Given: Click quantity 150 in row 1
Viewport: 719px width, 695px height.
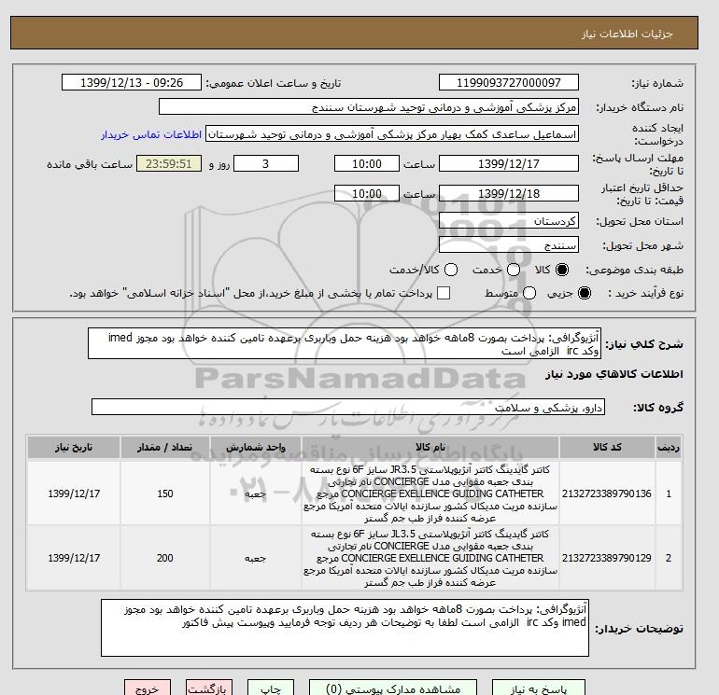Looking at the screenshot, I should [x=165, y=493].
